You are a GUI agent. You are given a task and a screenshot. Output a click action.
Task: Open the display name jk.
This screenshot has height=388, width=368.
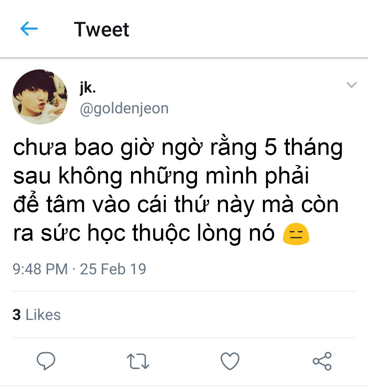(88, 88)
